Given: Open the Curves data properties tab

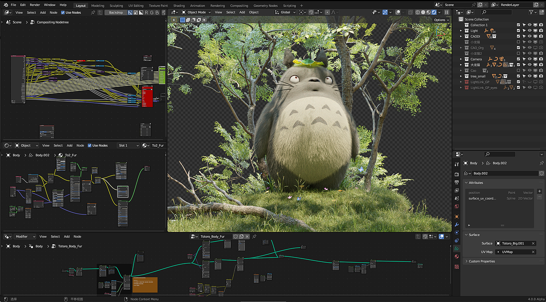Looking at the screenshot, I should pos(457,248).
